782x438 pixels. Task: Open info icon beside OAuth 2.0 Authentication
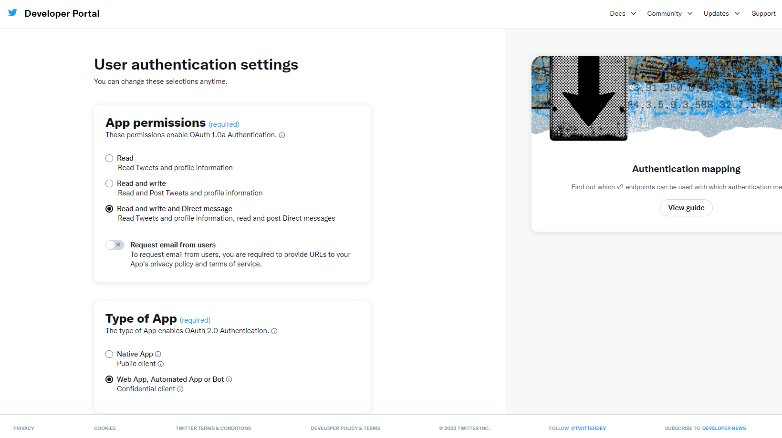tap(274, 331)
